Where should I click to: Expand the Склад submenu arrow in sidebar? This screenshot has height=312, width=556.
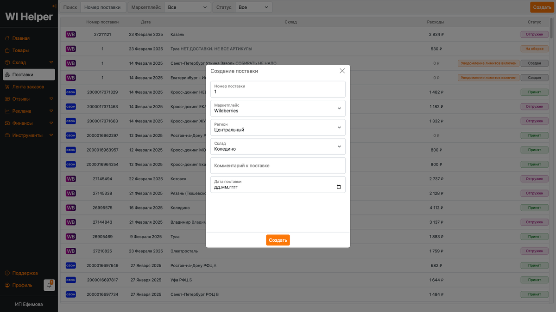pyautogui.click(x=51, y=62)
